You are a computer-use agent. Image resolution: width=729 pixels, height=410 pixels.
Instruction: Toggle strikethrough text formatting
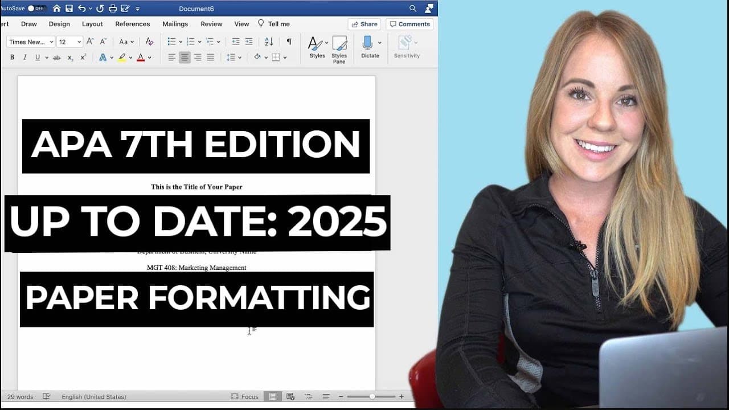pos(56,57)
